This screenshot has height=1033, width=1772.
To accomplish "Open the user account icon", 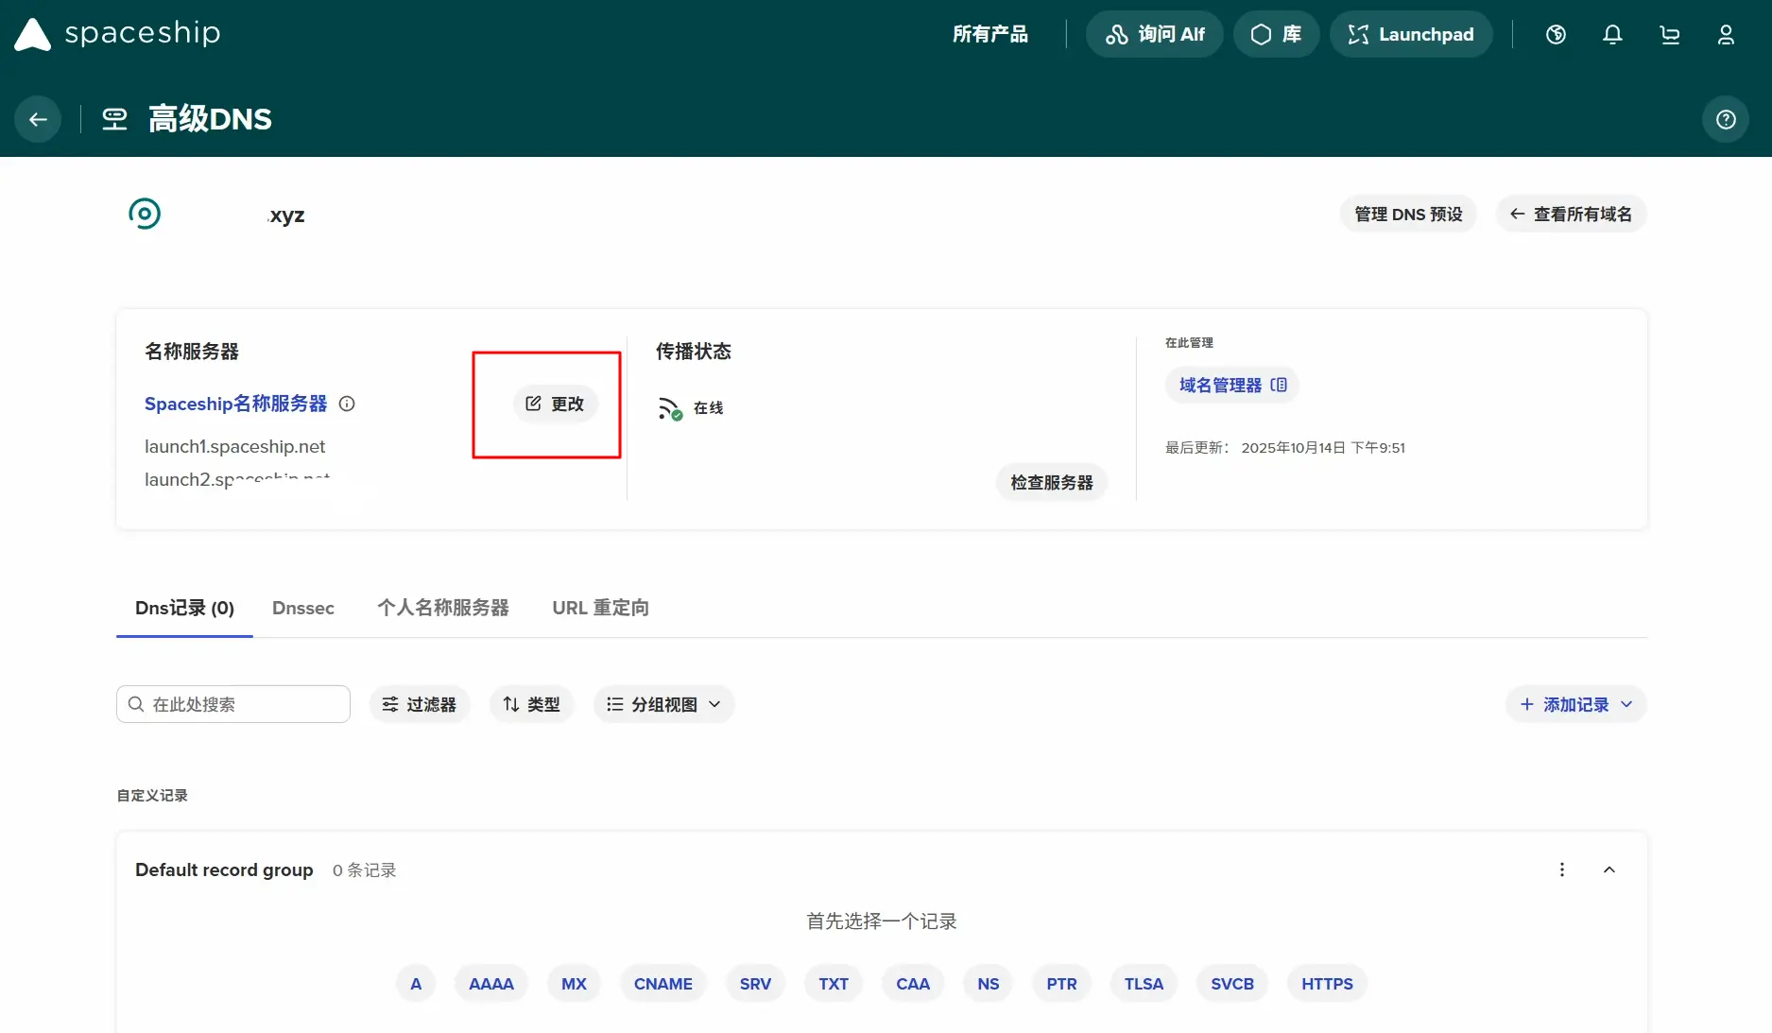I will [1726, 35].
